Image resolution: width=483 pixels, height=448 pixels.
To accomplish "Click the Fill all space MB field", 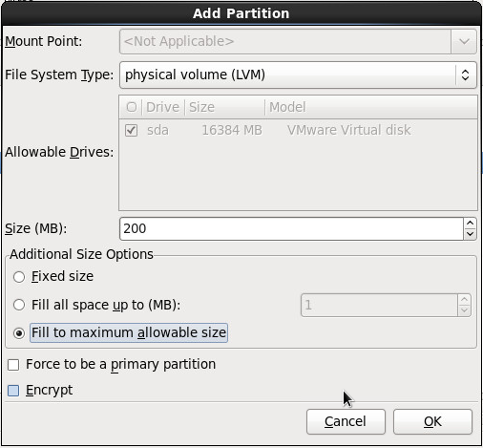I will coord(379,305).
